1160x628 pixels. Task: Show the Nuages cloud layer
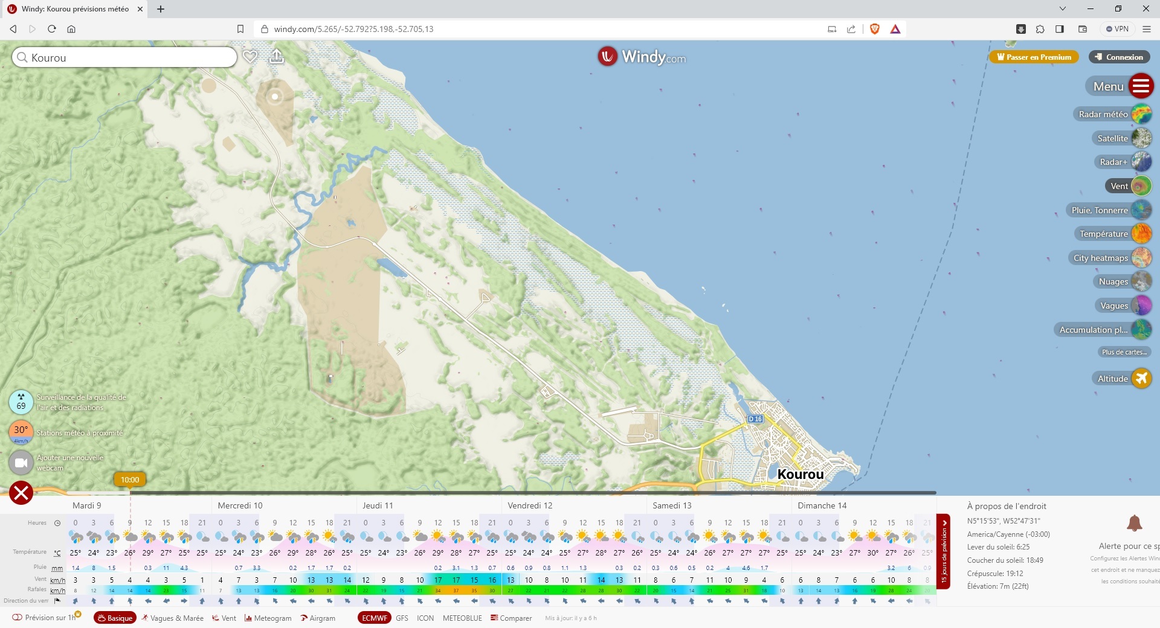[1123, 281]
